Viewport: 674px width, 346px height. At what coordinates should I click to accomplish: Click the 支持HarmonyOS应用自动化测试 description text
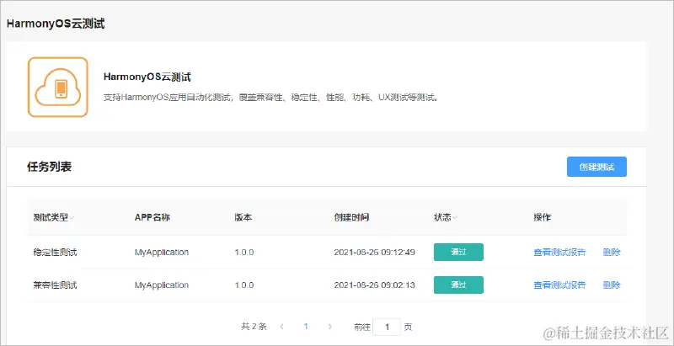click(x=270, y=98)
